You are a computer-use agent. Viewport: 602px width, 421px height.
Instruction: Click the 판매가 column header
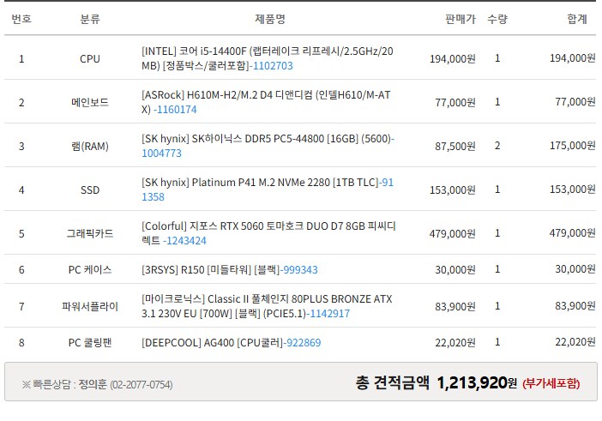click(460, 19)
